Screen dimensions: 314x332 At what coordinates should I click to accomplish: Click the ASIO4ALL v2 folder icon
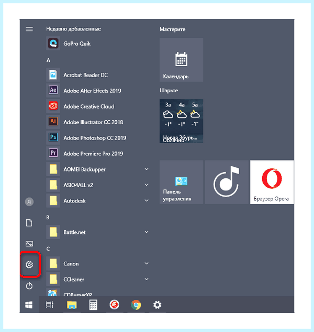coord(53,185)
